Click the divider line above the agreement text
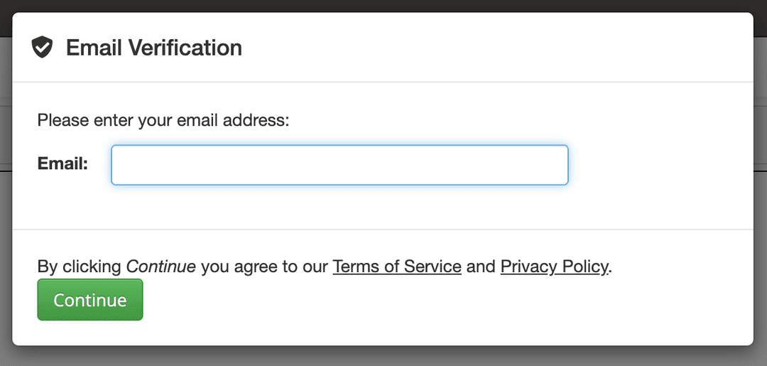Screen dimensions: 767x366 (383, 229)
